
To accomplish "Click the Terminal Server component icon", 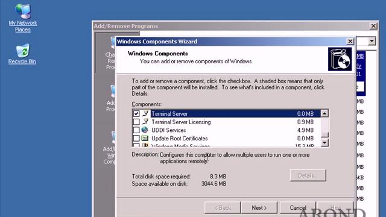I will click(x=145, y=113).
